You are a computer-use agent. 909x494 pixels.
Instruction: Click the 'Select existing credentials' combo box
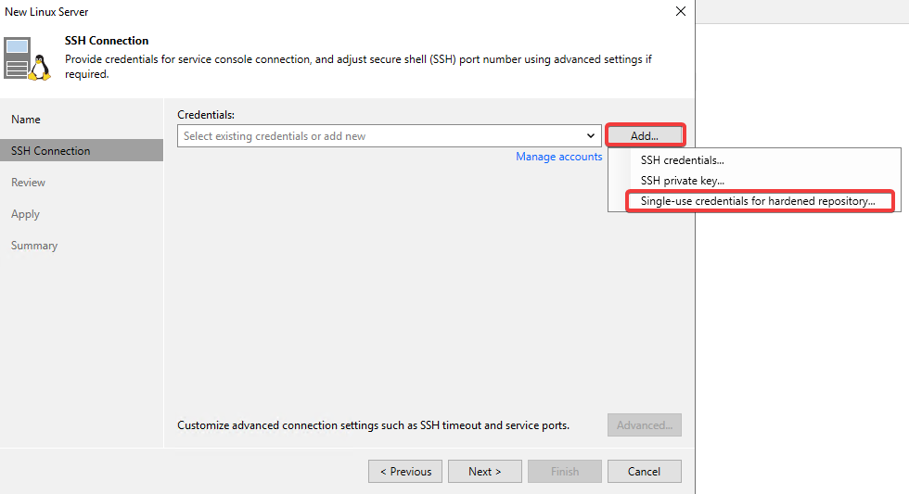point(389,136)
